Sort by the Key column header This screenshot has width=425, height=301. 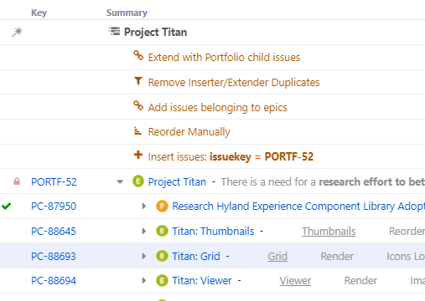[39, 13]
